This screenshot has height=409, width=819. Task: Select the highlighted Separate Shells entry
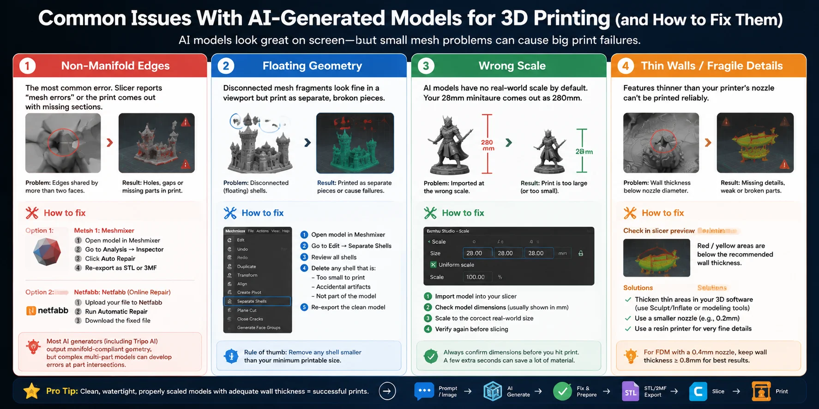coord(257,301)
